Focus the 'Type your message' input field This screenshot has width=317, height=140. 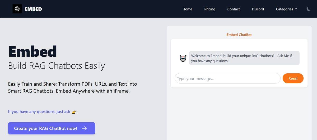[x=227, y=78]
